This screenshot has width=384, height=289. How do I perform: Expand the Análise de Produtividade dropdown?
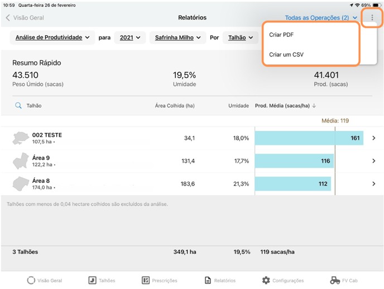52,37
